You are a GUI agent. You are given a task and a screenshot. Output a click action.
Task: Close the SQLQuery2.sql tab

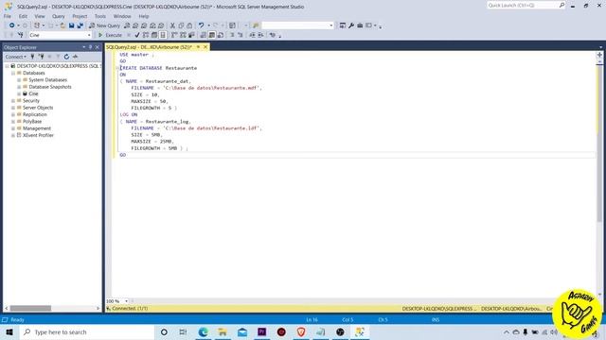(205, 47)
